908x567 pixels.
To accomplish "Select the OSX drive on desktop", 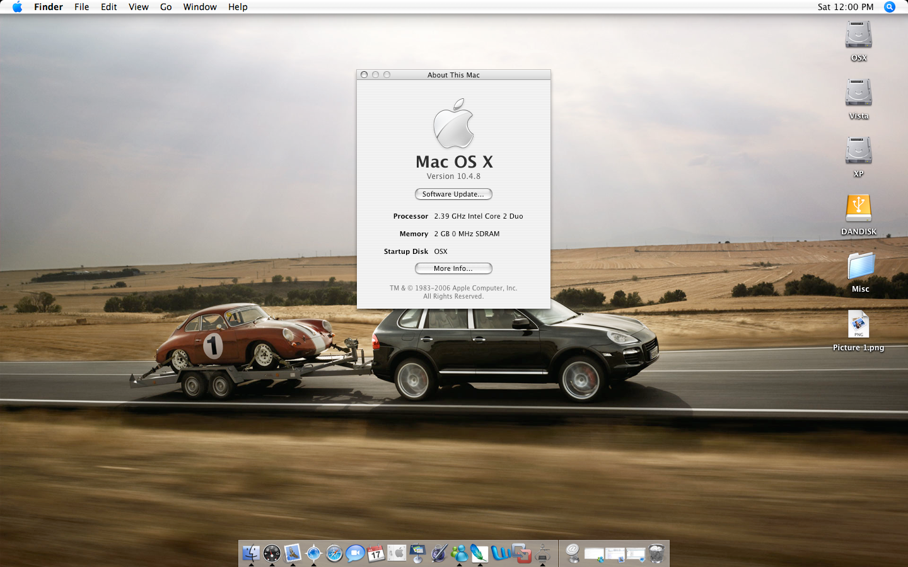I will [859, 35].
